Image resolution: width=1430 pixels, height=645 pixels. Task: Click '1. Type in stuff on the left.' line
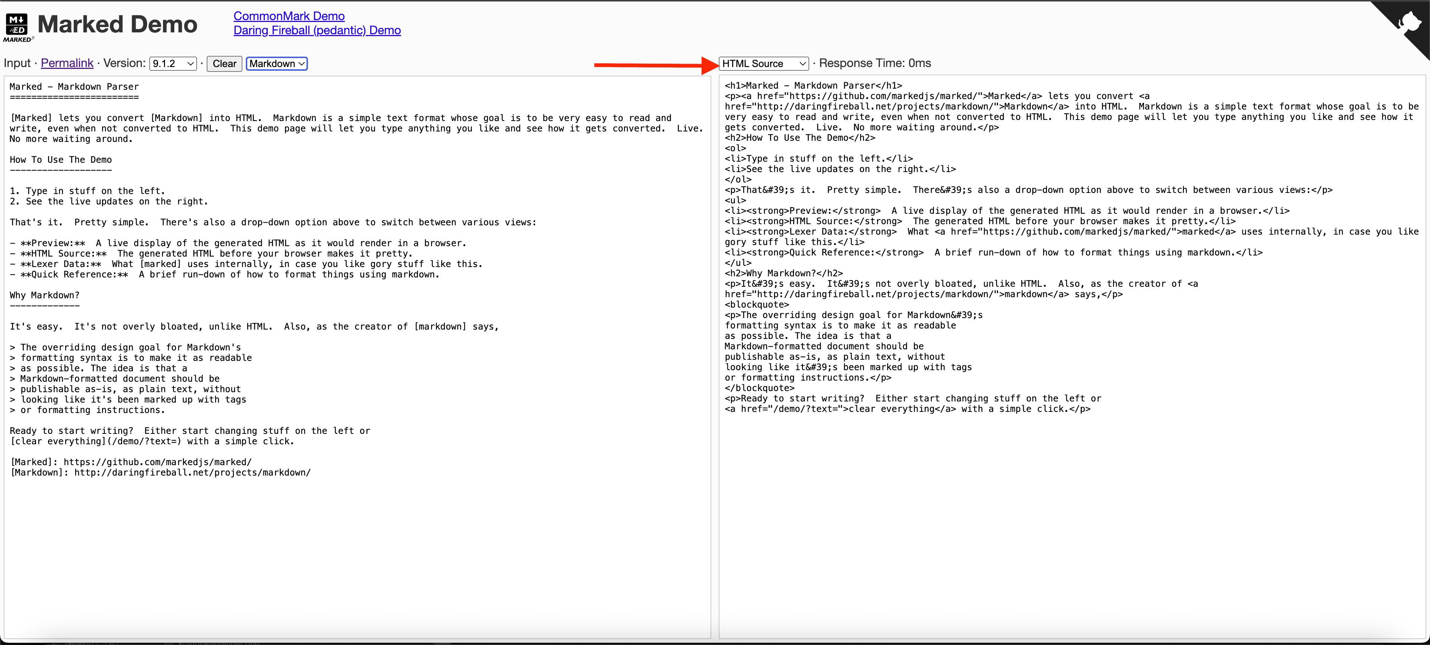click(x=87, y=191)
